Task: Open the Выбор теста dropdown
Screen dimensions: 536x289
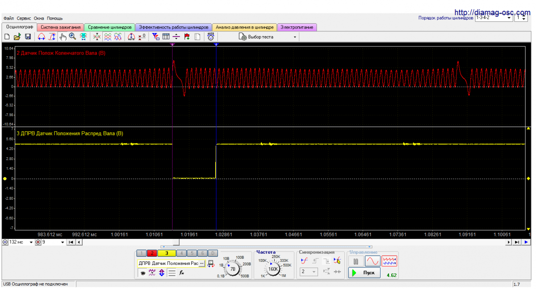Action: [x=268, y=37]
